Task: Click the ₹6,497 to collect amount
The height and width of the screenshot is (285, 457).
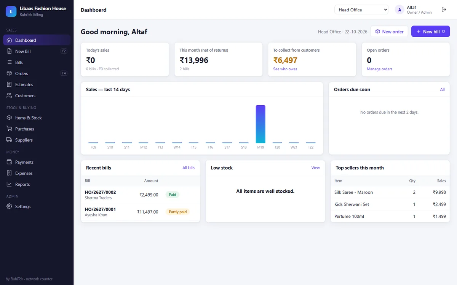Action: click(285, 60)
